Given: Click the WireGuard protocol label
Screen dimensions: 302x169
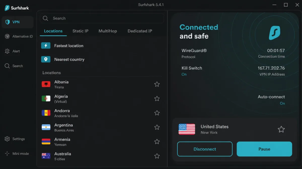Looking at the screenshot, I should [194, 51].
